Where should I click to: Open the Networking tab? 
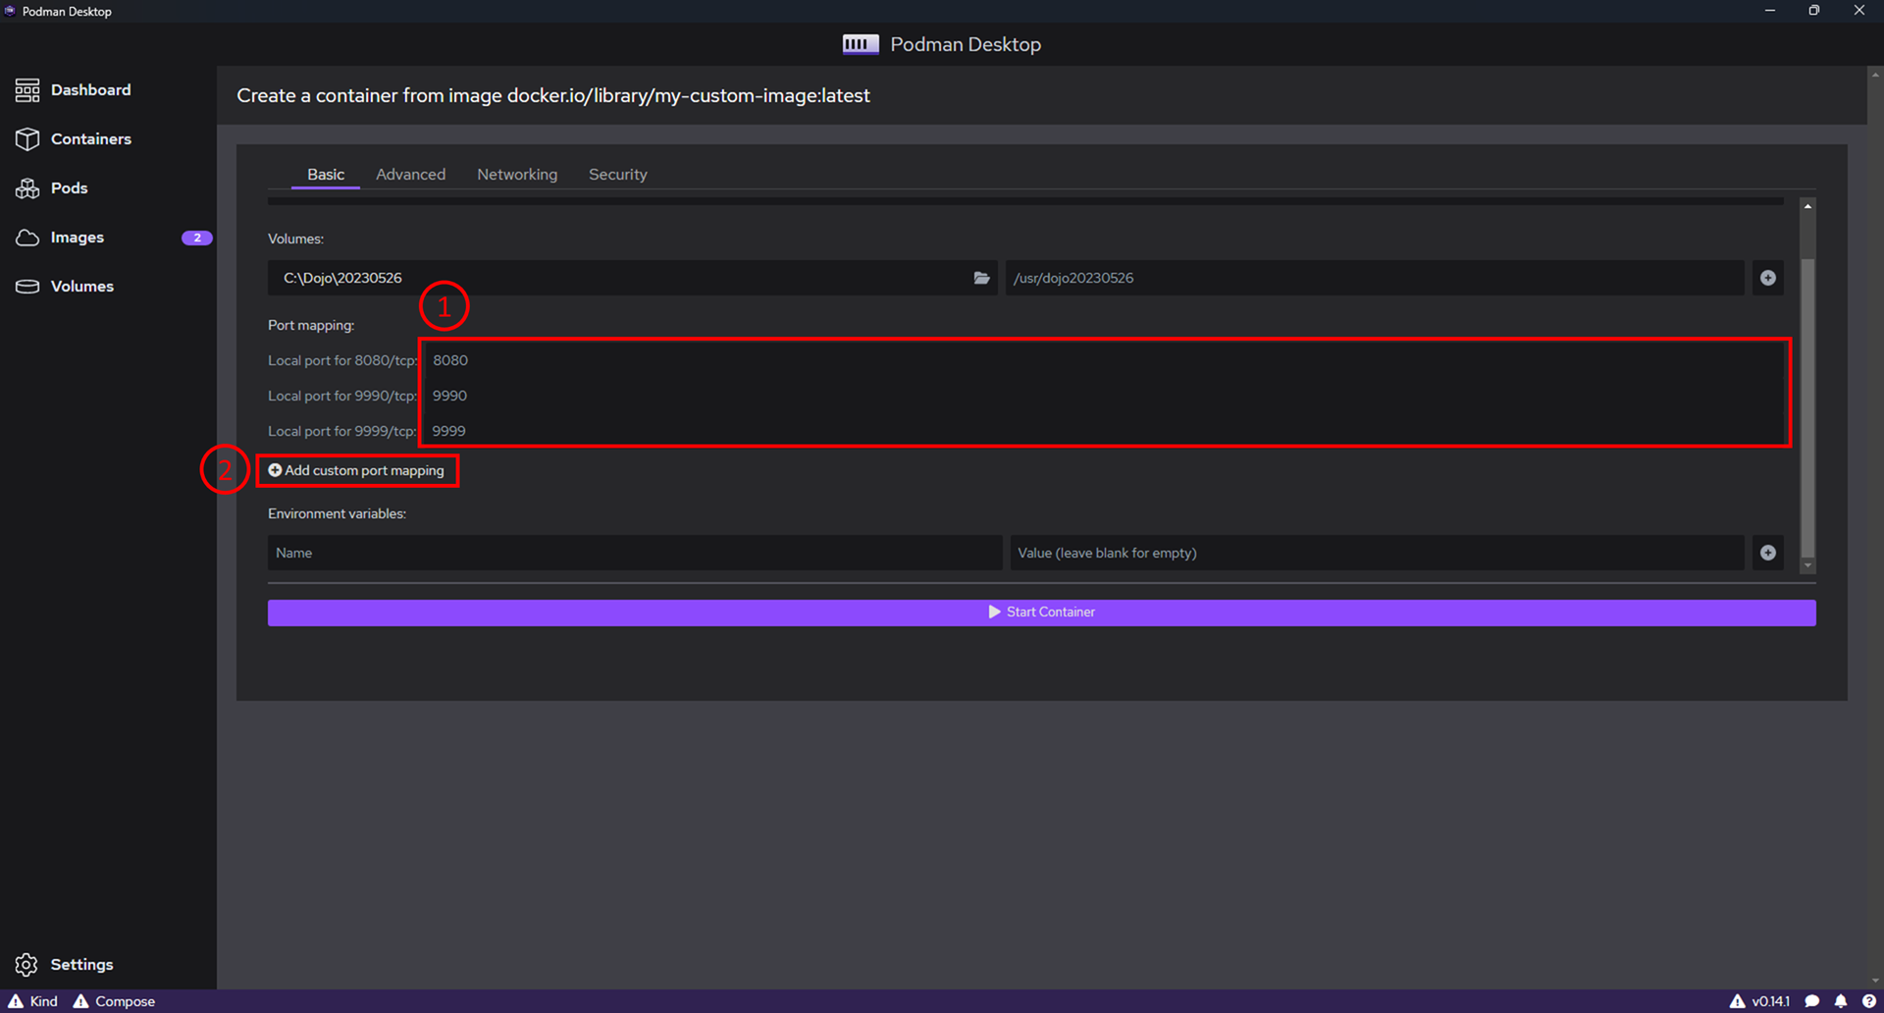517,175
